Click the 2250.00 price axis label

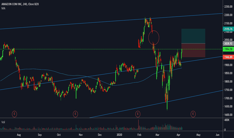[x=228, y=7]
